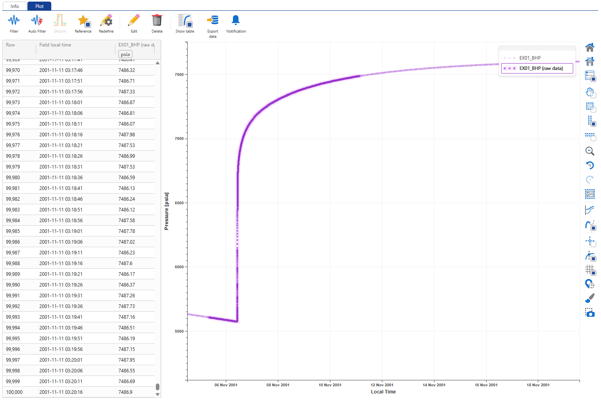Open the time zone globe selector
Screen dimensions: 601x401
[589, 284]
